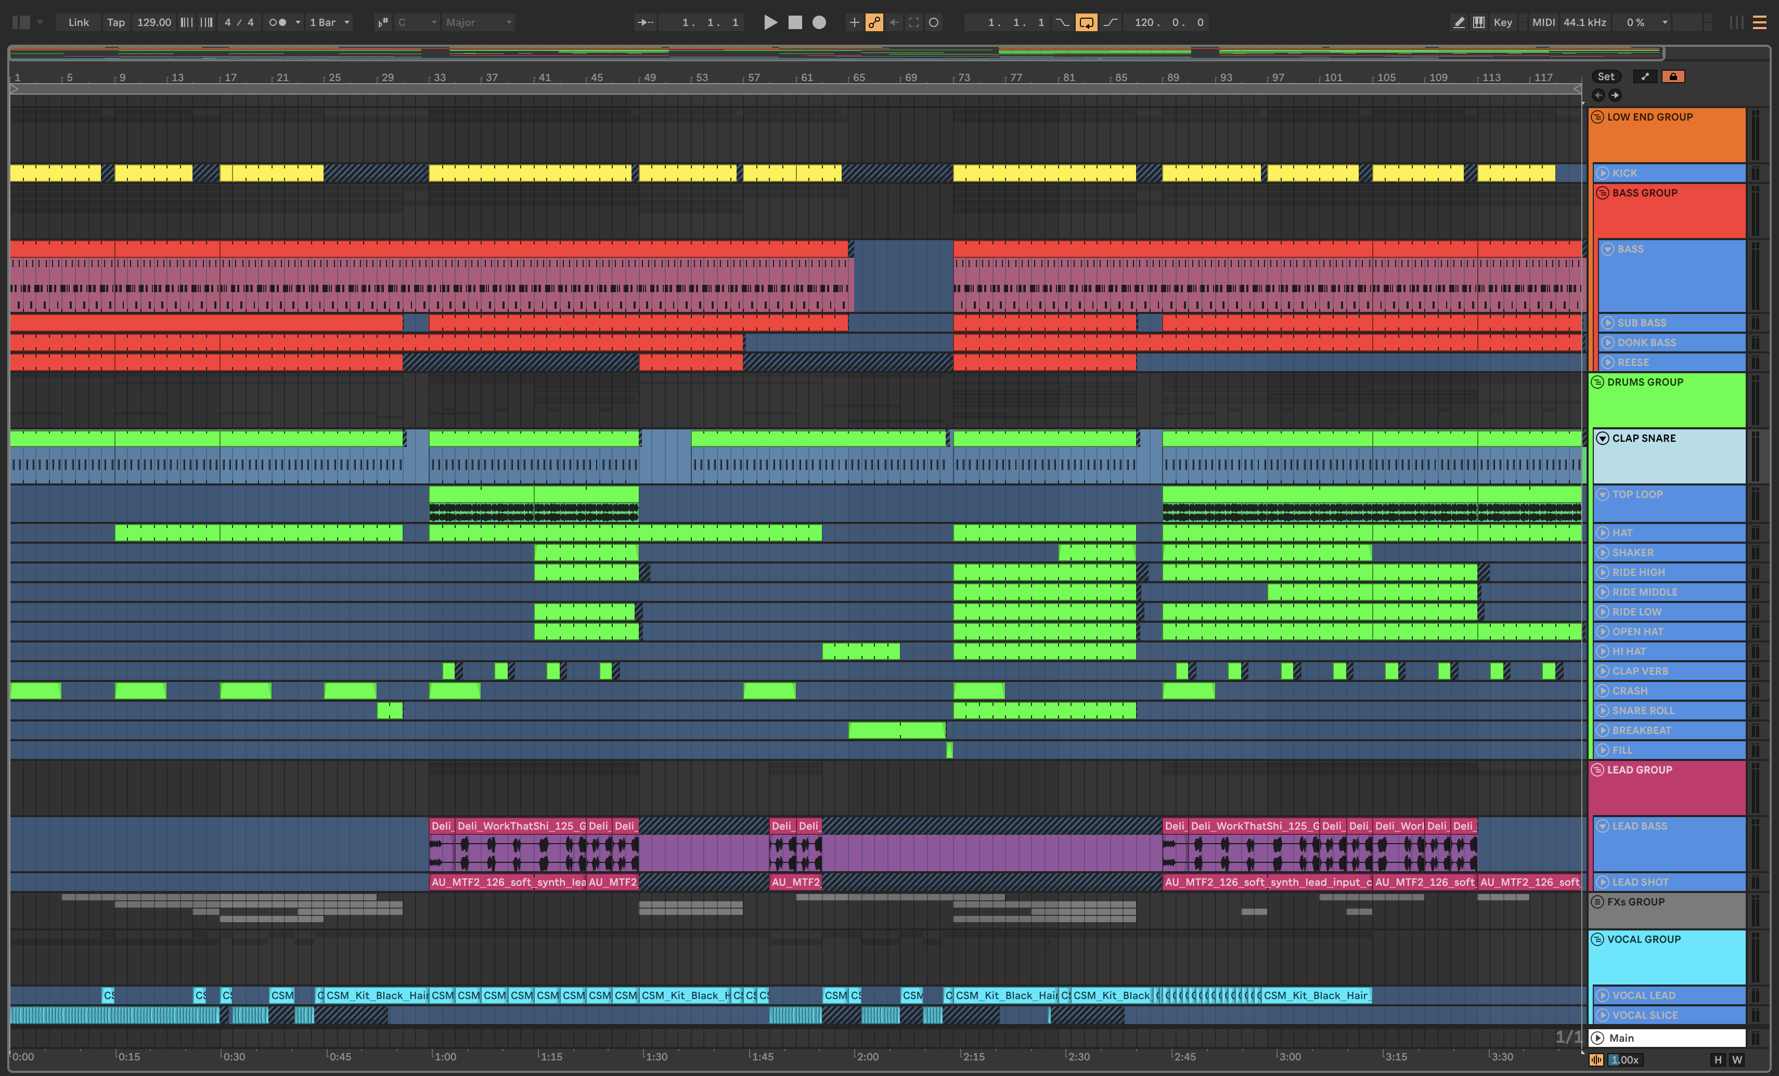Click 44.1 kHz sample rate indicator
The width and height of the screenshot is (1779, 1076).
point(1585,22)
